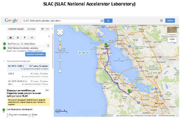Click blue 'ПРОКЛАСТИ МАРШРУТ' button
This screenshot has width=180, height=135.
coord(35,54)
